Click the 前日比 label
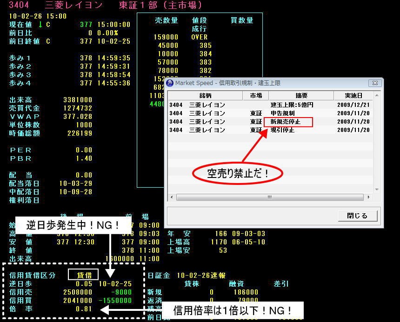The image size is (400, 322). pos(20,33)
